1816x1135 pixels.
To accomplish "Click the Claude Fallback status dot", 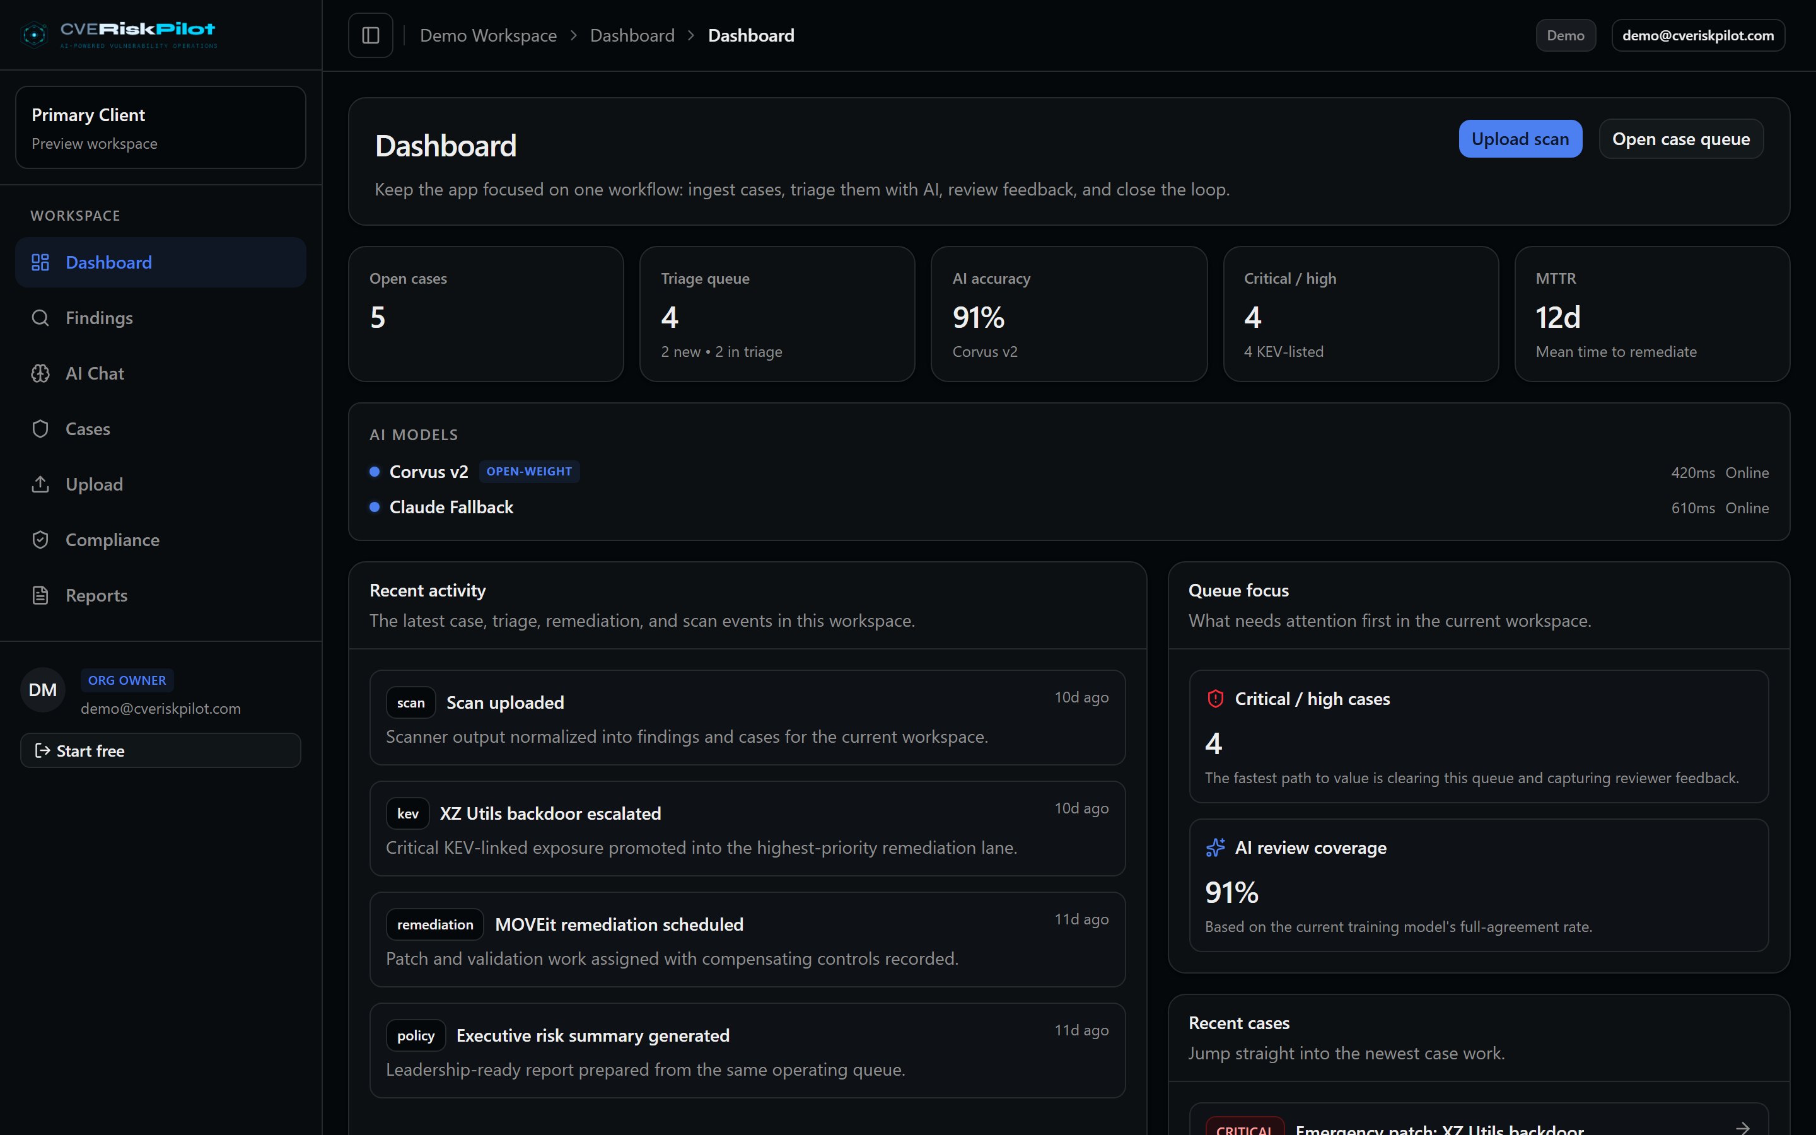I will coord(375,508).
